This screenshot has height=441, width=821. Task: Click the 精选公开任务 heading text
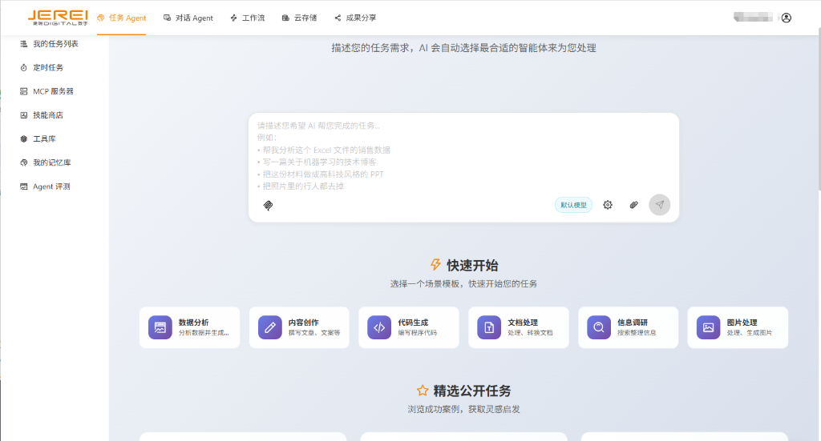pos(472,391)
